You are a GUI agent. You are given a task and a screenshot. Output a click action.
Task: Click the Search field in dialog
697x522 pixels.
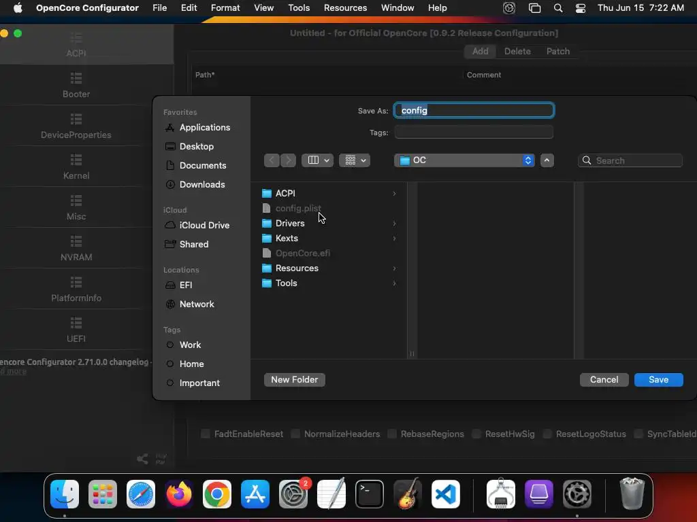tap(630, 160)
